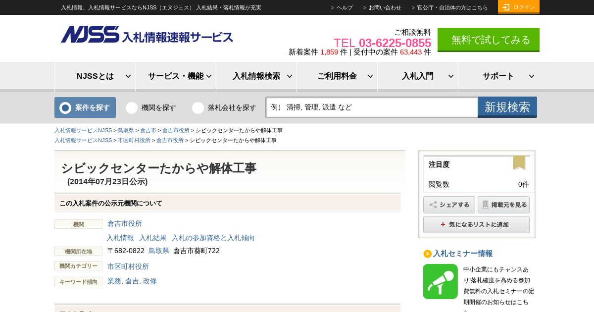Open 倉吉市 breadcrumb link

point(148,130)
